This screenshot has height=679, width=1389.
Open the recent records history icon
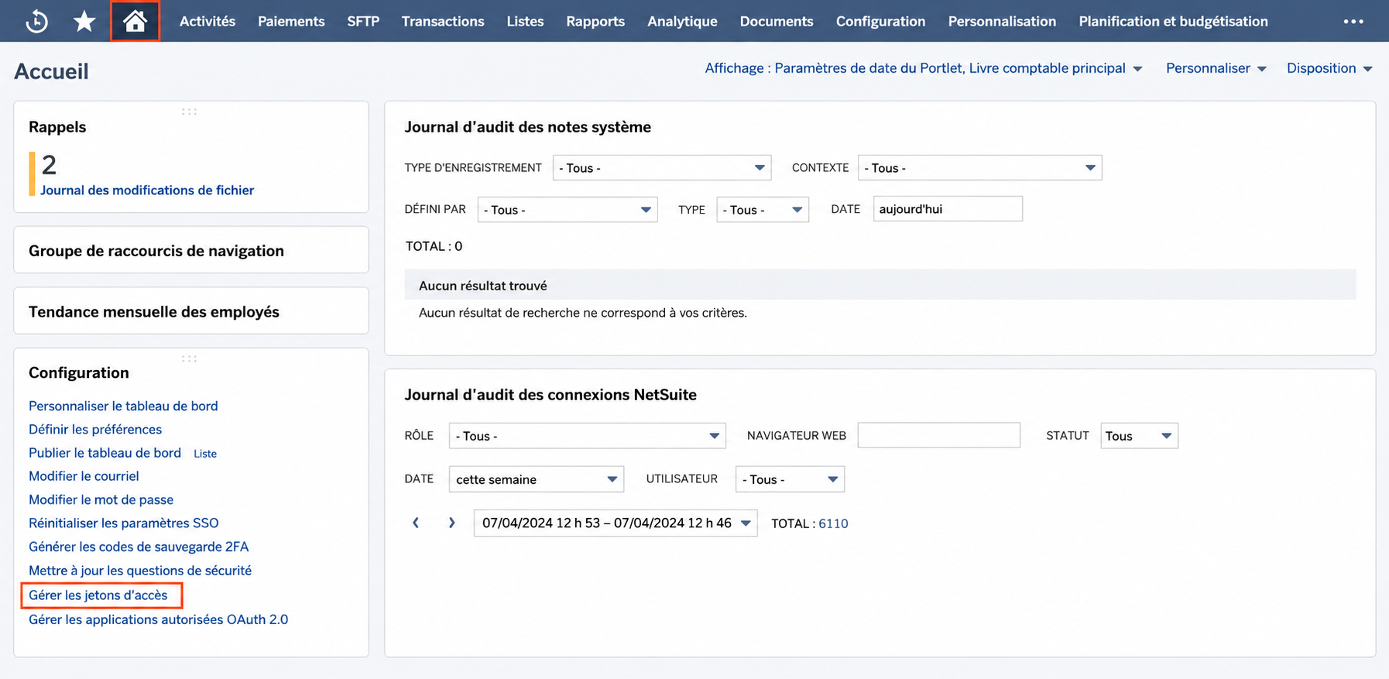tap(36, 21)
